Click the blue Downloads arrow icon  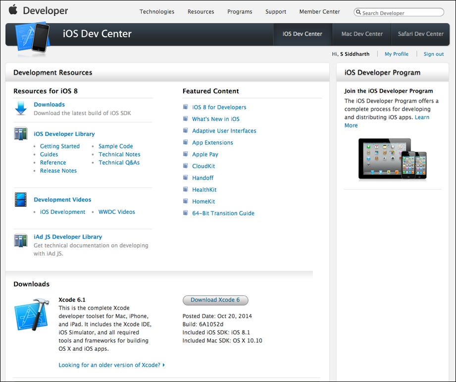(x=21, y=108)
